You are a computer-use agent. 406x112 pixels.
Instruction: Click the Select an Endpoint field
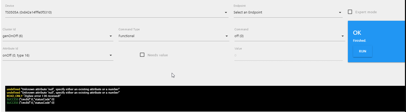[288, 12]
